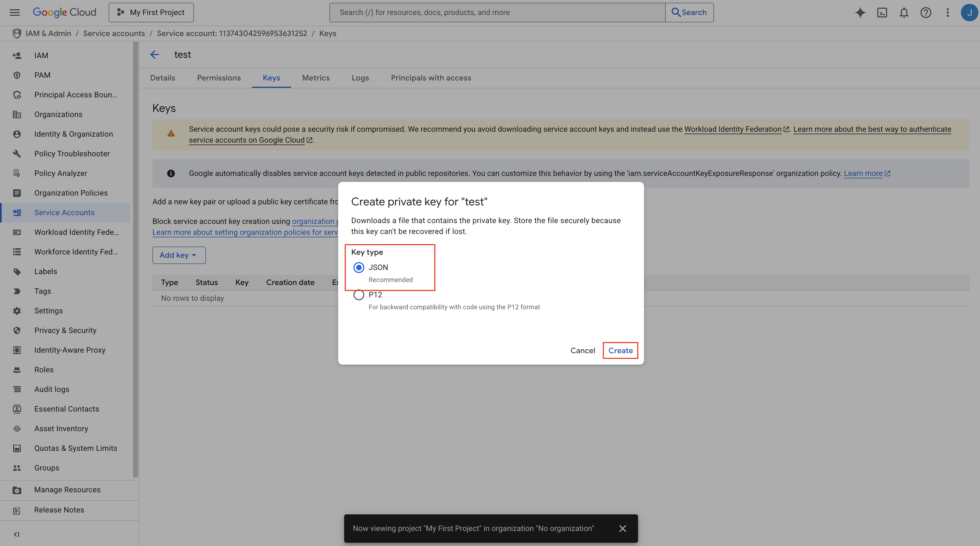Image resolution: width=980 pixels, height=546 pixels.
Task: Click the Status column header
Action: 206,283
